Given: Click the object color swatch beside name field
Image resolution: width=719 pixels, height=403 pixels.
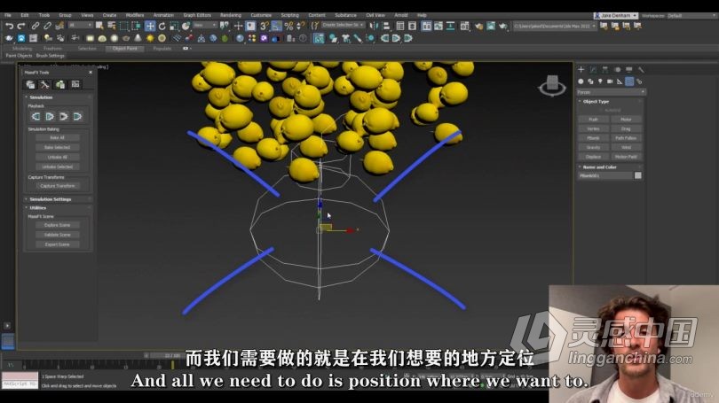Looking at the screenshot, I should pos(638,175).
